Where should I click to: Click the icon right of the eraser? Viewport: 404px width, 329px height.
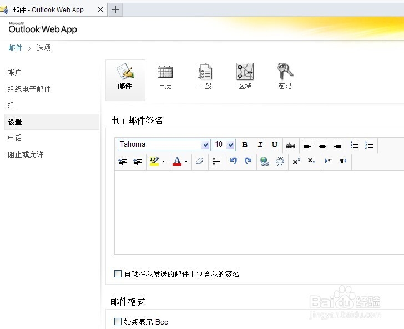tap(216, 161)
